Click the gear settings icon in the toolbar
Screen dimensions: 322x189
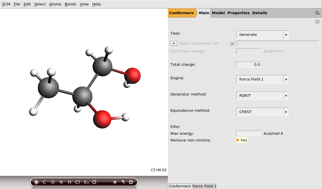click(x=131, y=182)
